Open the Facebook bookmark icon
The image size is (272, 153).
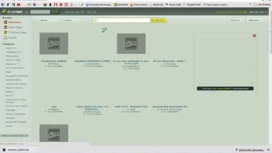[x=3, y=5]
